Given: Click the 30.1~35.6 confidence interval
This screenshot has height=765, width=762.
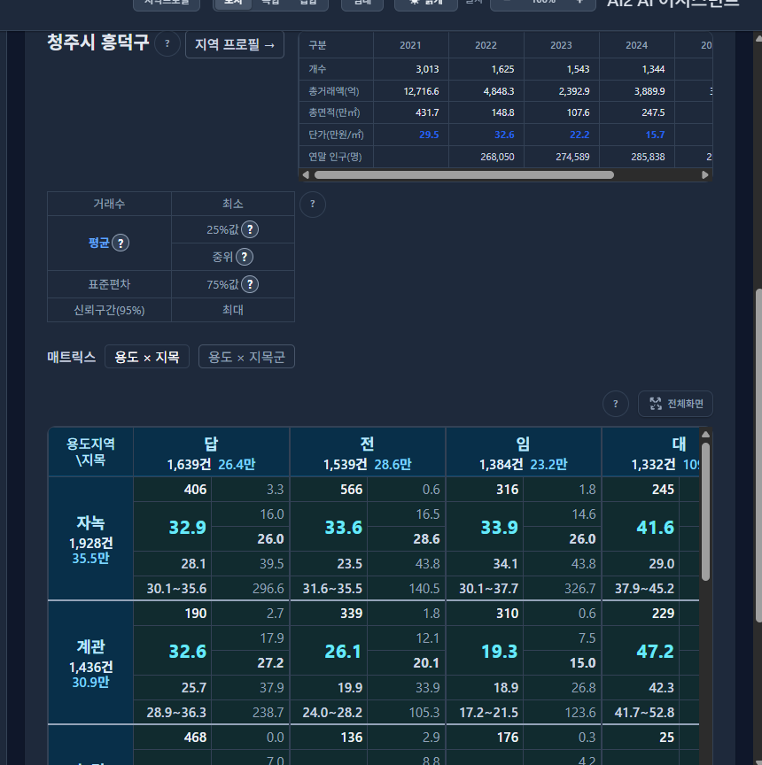Looking at the screenshot, I should [x=176, y=589].
